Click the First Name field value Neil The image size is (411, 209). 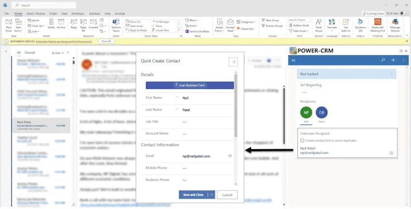click(186, 98)
